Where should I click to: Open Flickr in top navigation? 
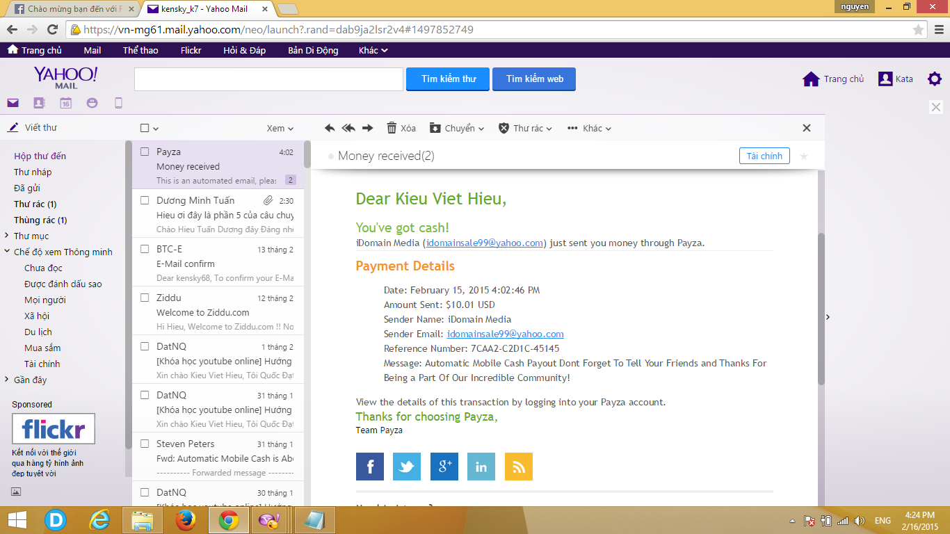click(191, 50)
